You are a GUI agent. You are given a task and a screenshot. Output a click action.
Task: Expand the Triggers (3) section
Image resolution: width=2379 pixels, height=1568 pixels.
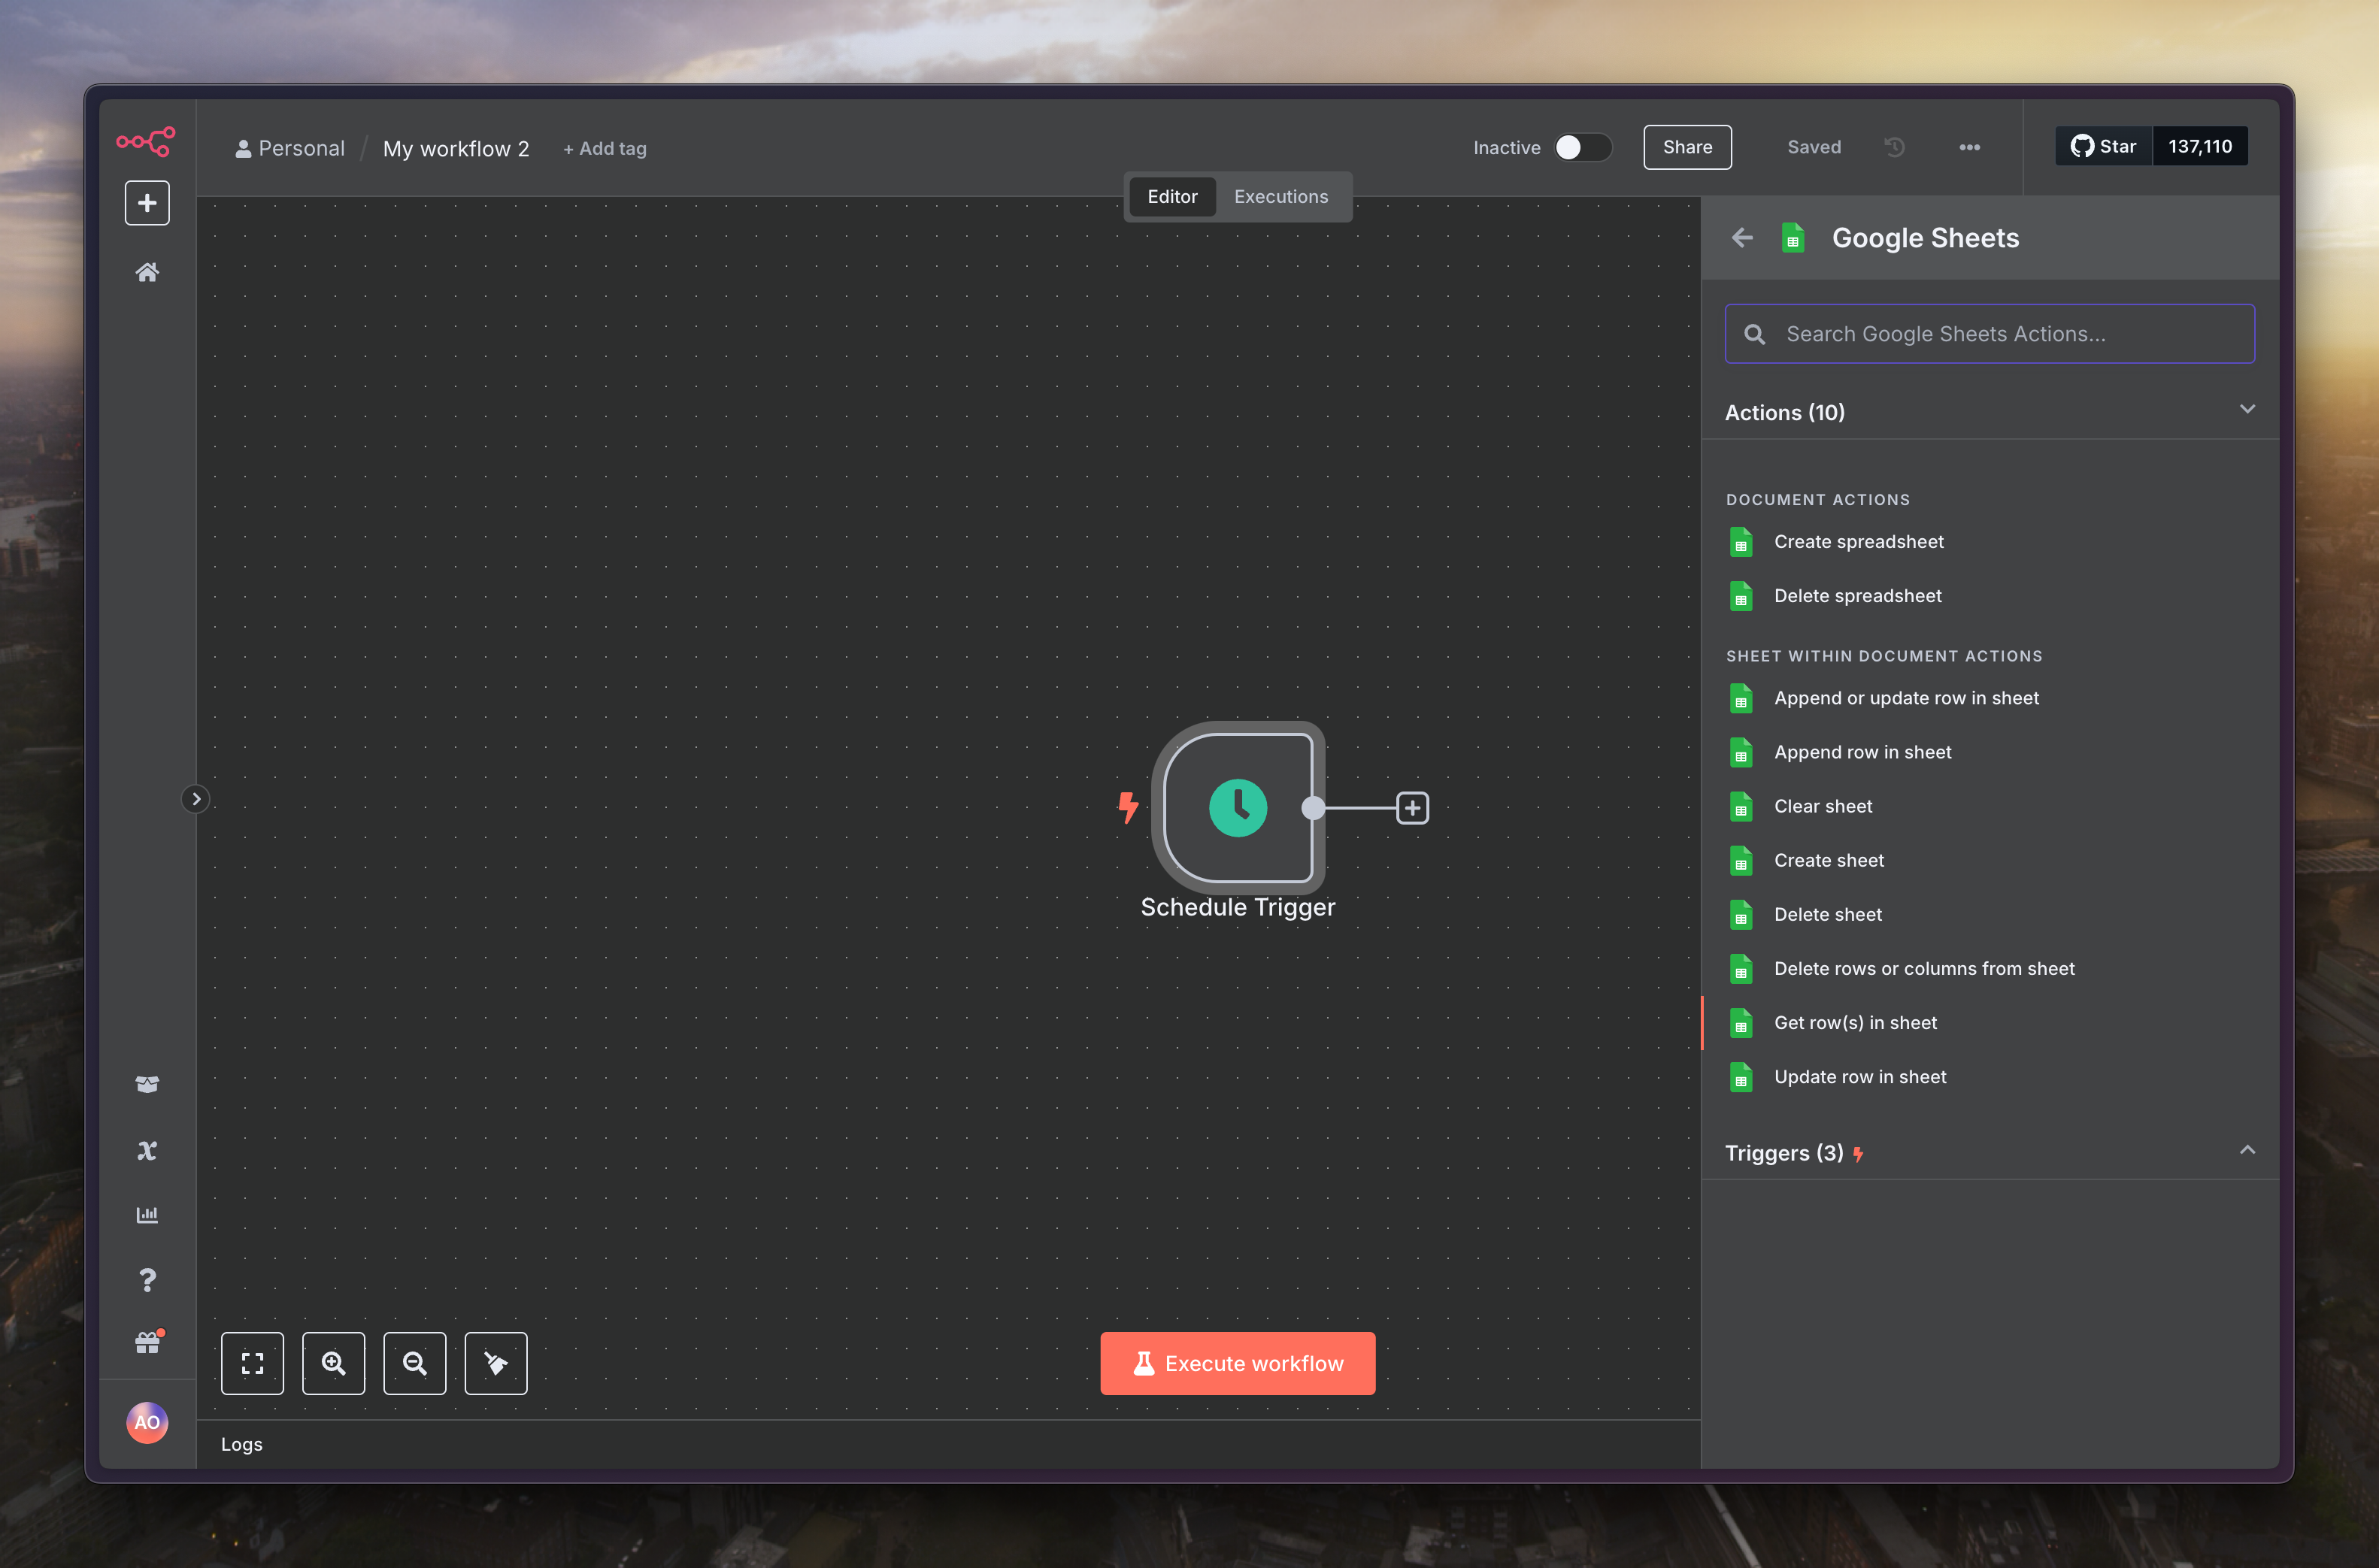pyautogui.click(x=2246, y=1151)
